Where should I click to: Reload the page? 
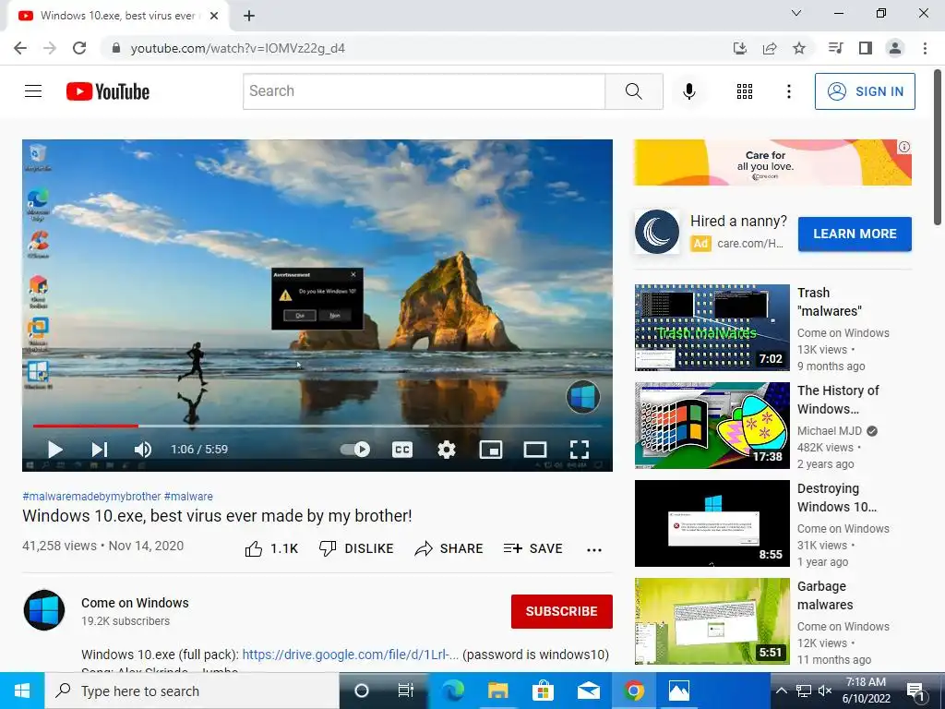point(79,48)
